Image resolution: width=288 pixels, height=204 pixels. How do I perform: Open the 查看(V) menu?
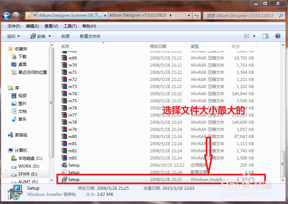(51, 26)
